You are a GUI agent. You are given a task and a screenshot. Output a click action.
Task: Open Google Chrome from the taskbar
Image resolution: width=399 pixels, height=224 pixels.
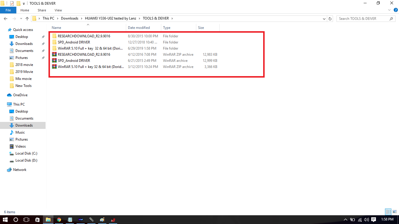click(x=59, y=220)
